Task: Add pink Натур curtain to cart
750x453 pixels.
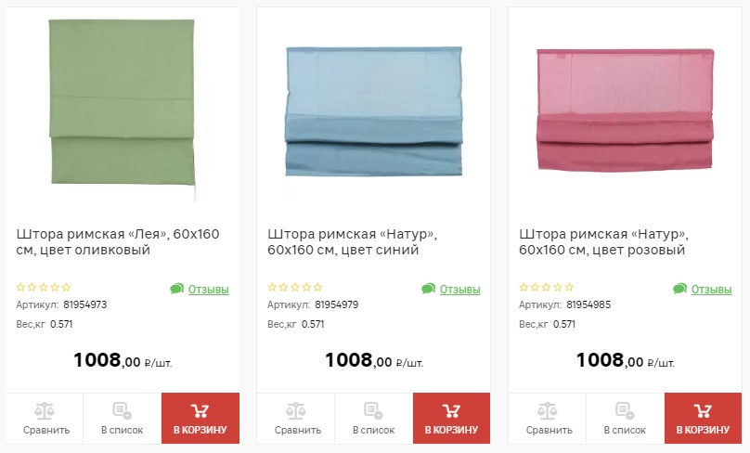Action: [704, 418]
